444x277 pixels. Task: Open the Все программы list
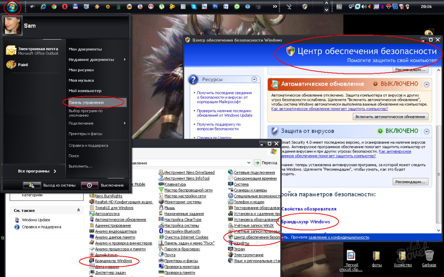tap(37, 171)
